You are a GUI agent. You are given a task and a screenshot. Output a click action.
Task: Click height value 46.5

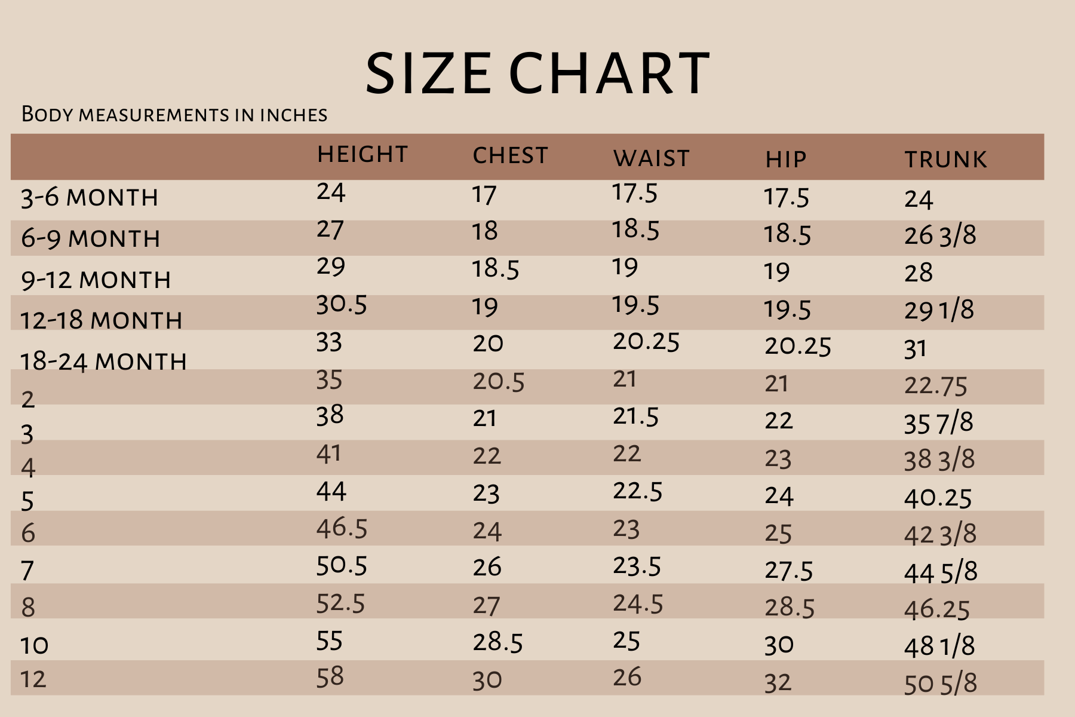pyautogui.click(x=342, y=528)
